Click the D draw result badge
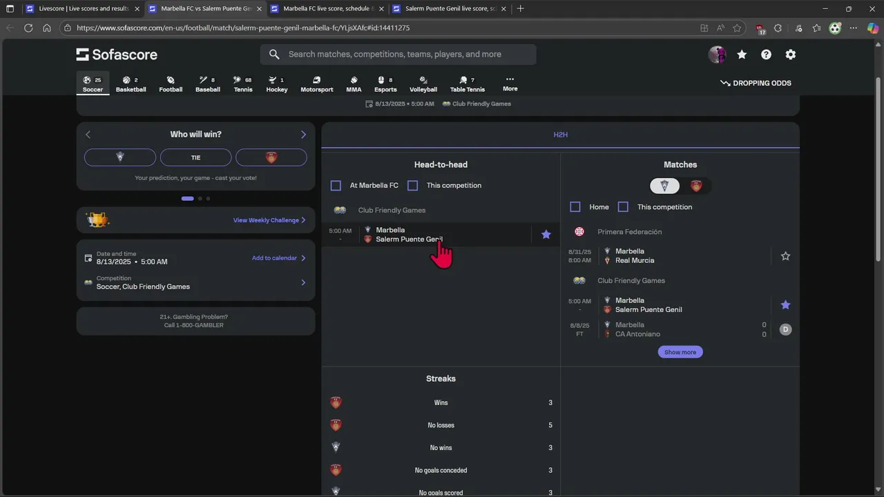884x497 pixels. pyautogui.click(x=785, y=329)
